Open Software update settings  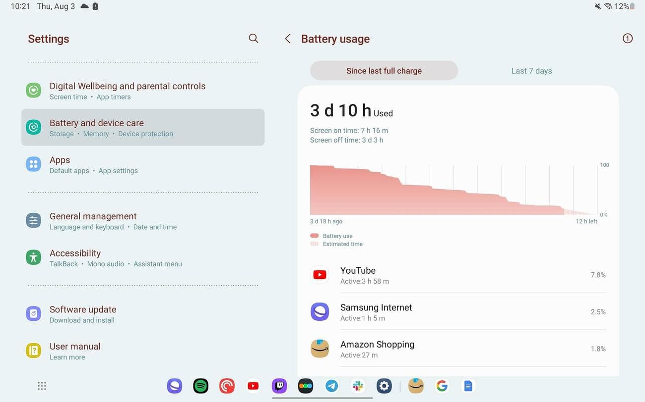(x=82, y=313)
